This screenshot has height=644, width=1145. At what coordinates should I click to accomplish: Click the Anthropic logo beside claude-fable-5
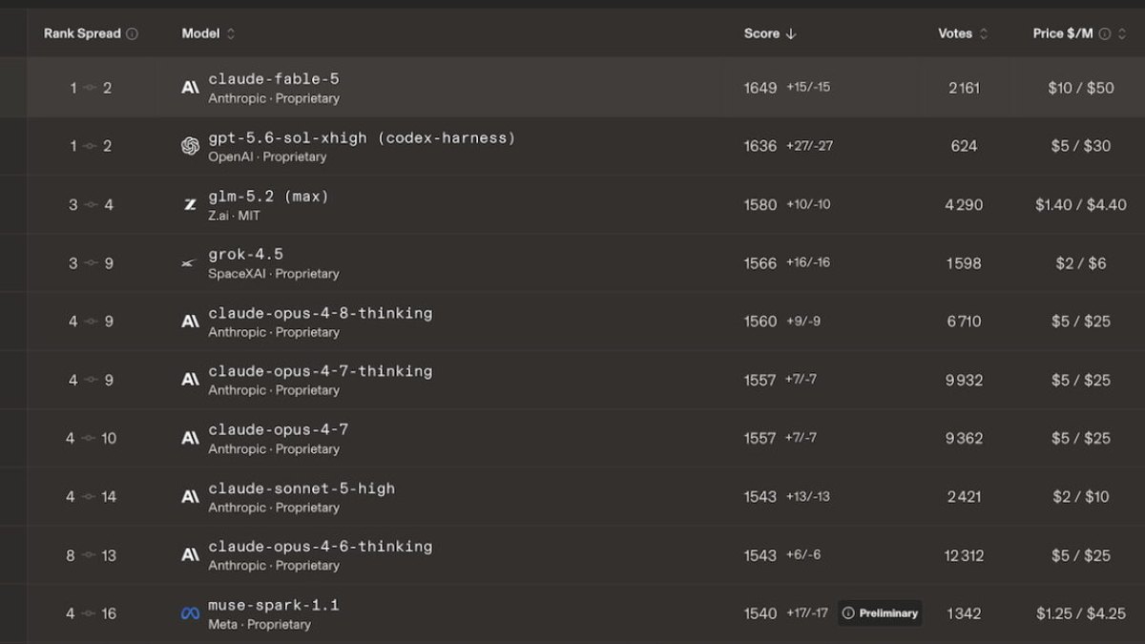[190, 88]
